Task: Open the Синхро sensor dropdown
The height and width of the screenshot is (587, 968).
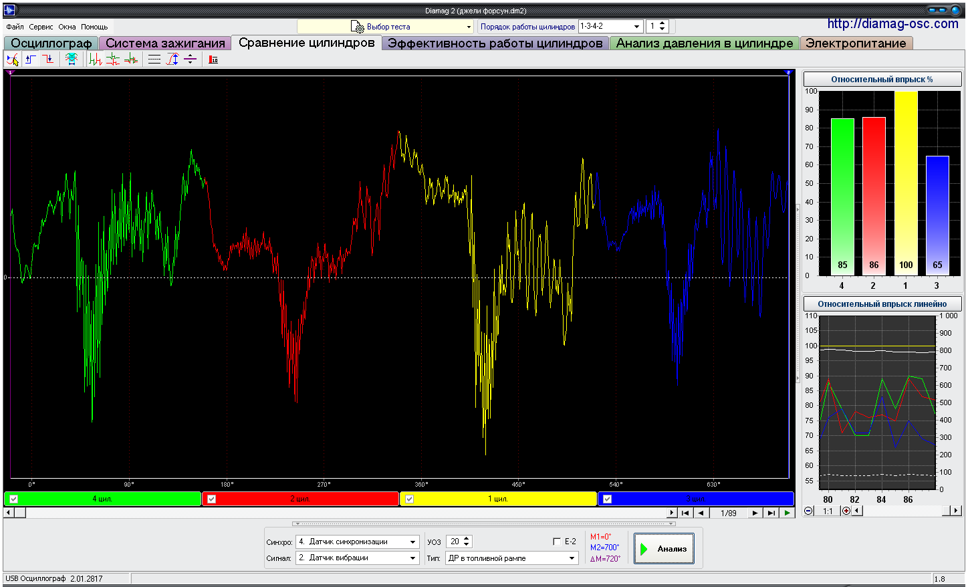Action: pyautogui.click(x=358, y=542)
